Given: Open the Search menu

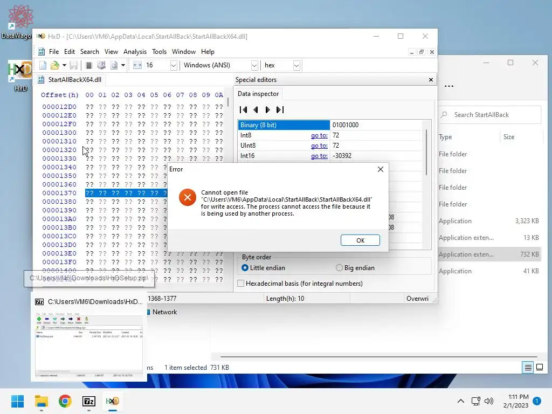Looking at the screenshot, I should (x=89, y=52).
